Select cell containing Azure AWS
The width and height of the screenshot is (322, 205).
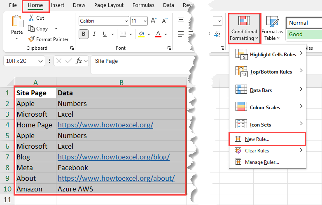121,189
